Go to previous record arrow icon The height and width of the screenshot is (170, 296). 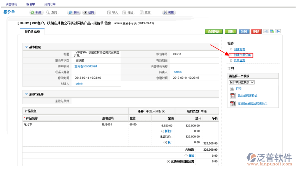coord(266,31)
